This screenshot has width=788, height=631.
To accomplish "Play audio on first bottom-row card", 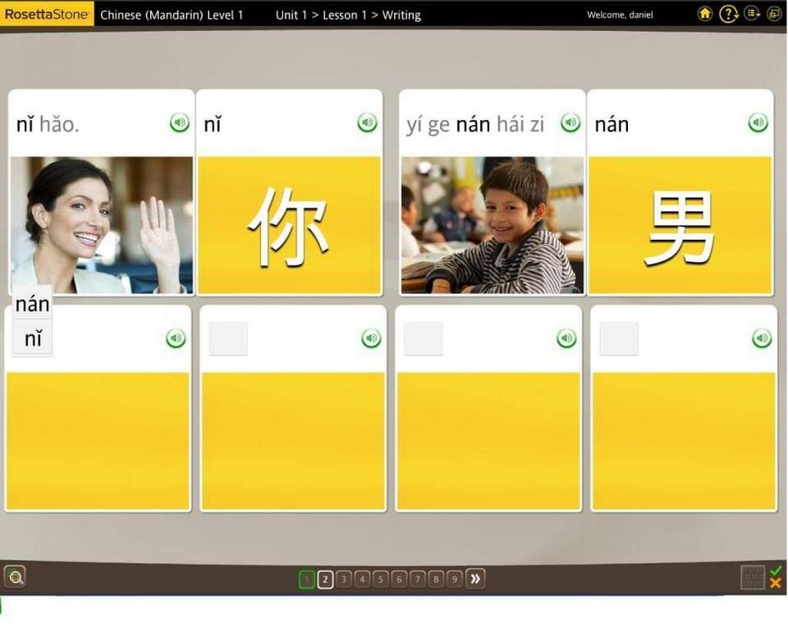I will tap(175, 337).
